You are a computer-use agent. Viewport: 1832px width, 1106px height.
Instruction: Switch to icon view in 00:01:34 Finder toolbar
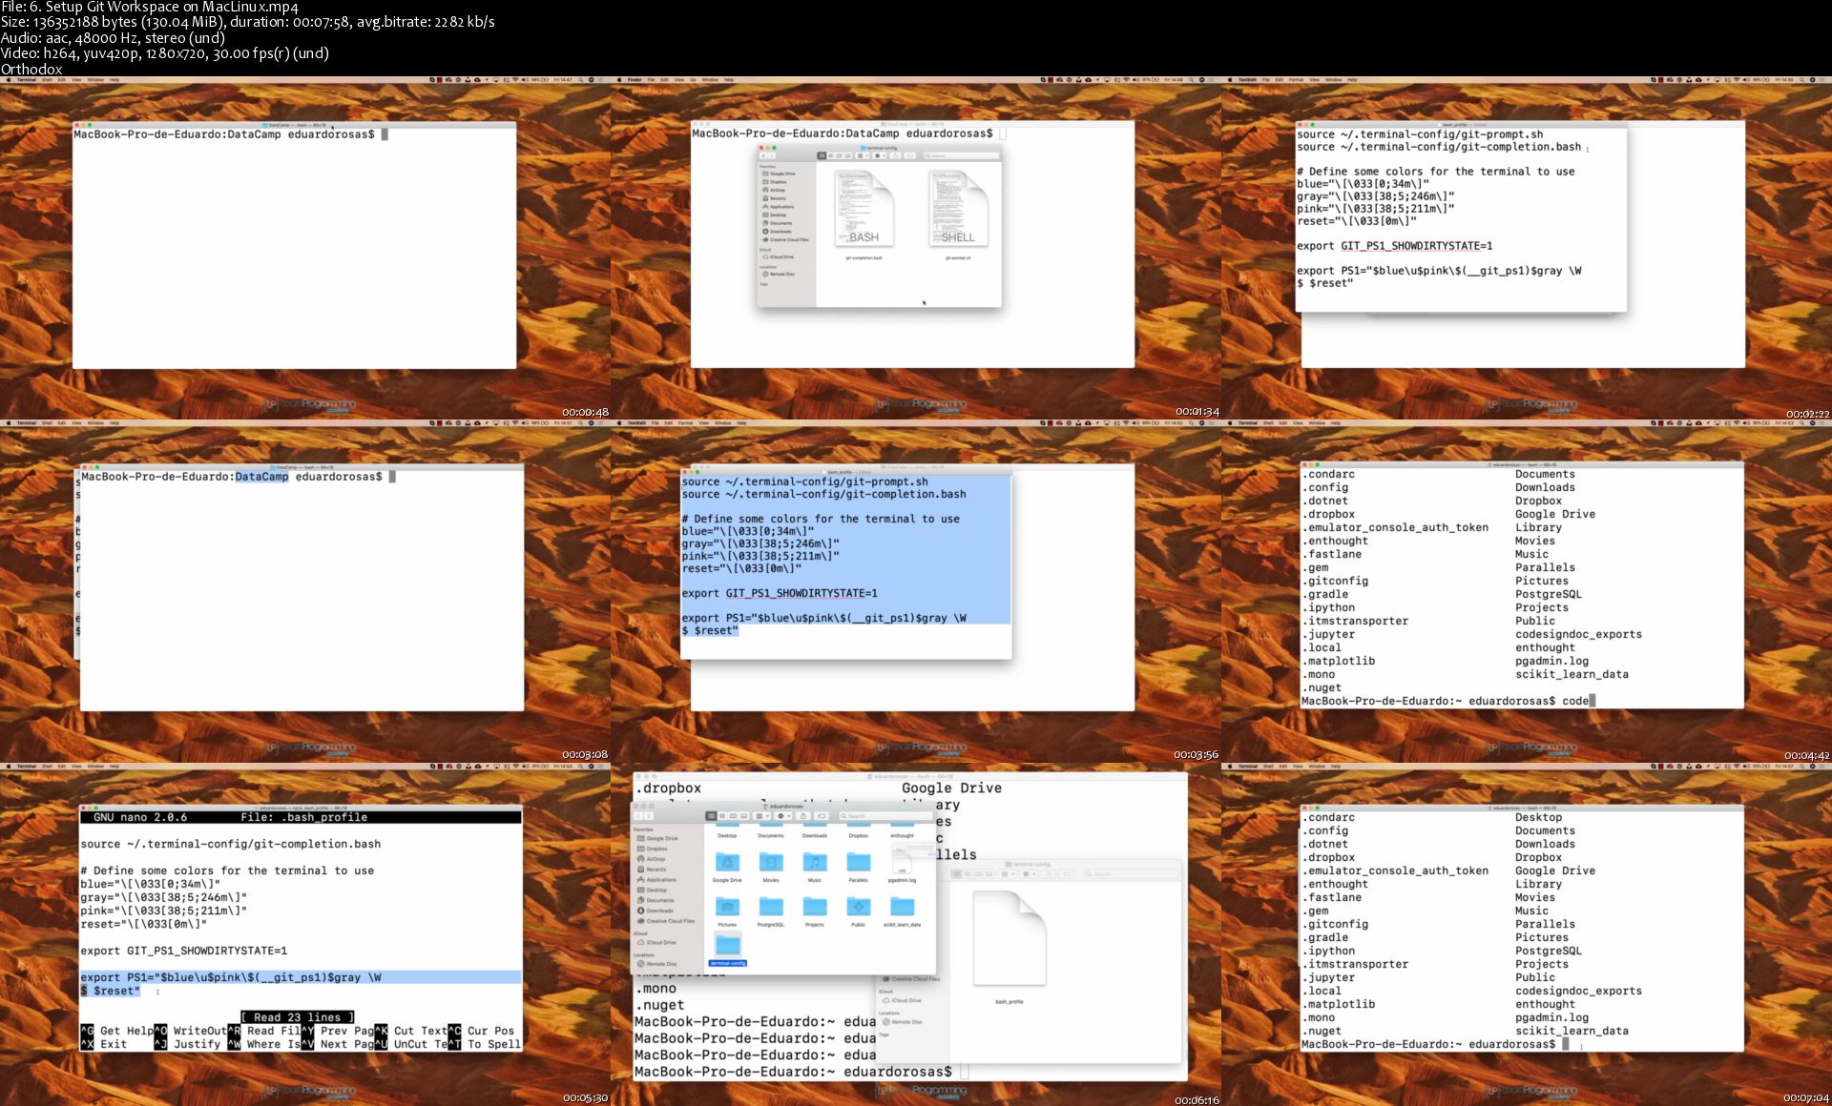click(x=822, y=155)
